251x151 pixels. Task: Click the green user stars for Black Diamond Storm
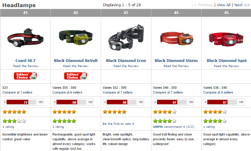(165, 121)
